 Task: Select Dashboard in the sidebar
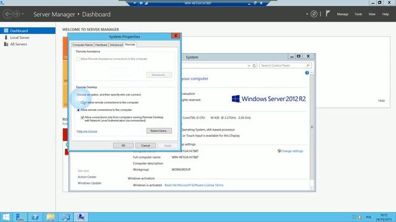tap(28, 31)
